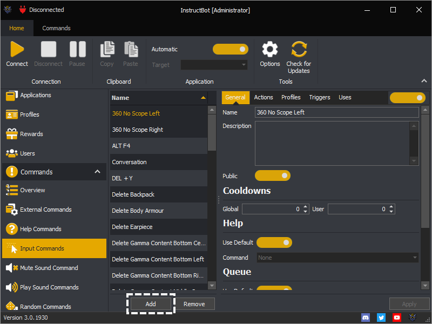Collapse the ribbon with the chevron
432x324 pixels.
click(x=424, y=80)
